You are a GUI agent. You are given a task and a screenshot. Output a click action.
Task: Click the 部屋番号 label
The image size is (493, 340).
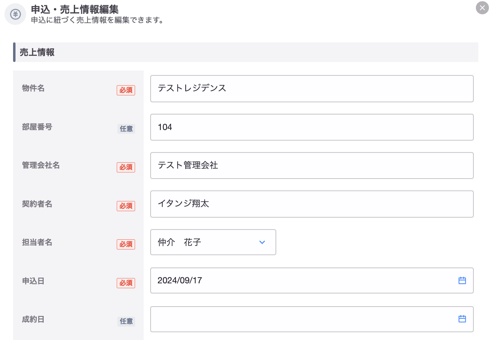[37, 127]
